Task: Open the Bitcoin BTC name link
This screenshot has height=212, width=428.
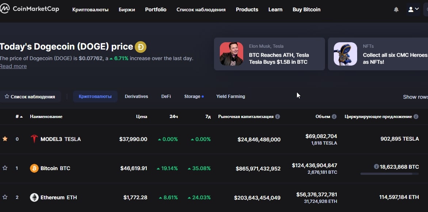Action: pos(56,168)
